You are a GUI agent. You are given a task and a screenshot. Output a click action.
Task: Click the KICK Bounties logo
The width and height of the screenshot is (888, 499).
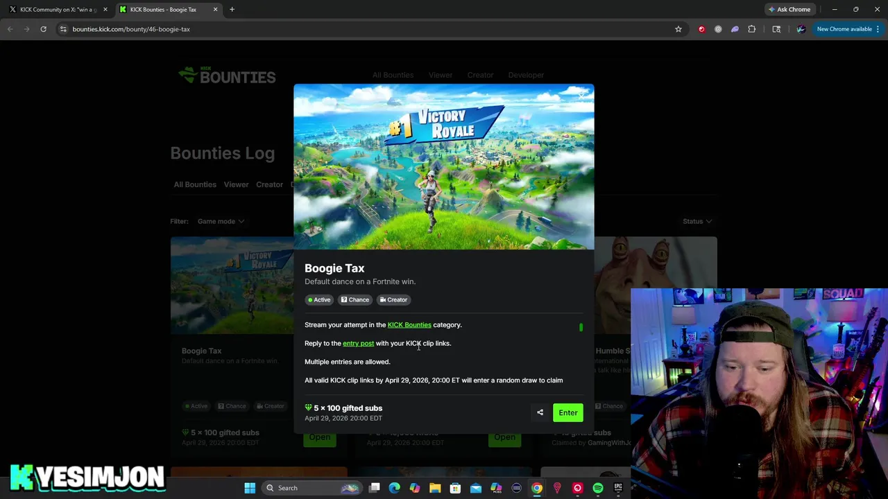(x=227, y=75)
